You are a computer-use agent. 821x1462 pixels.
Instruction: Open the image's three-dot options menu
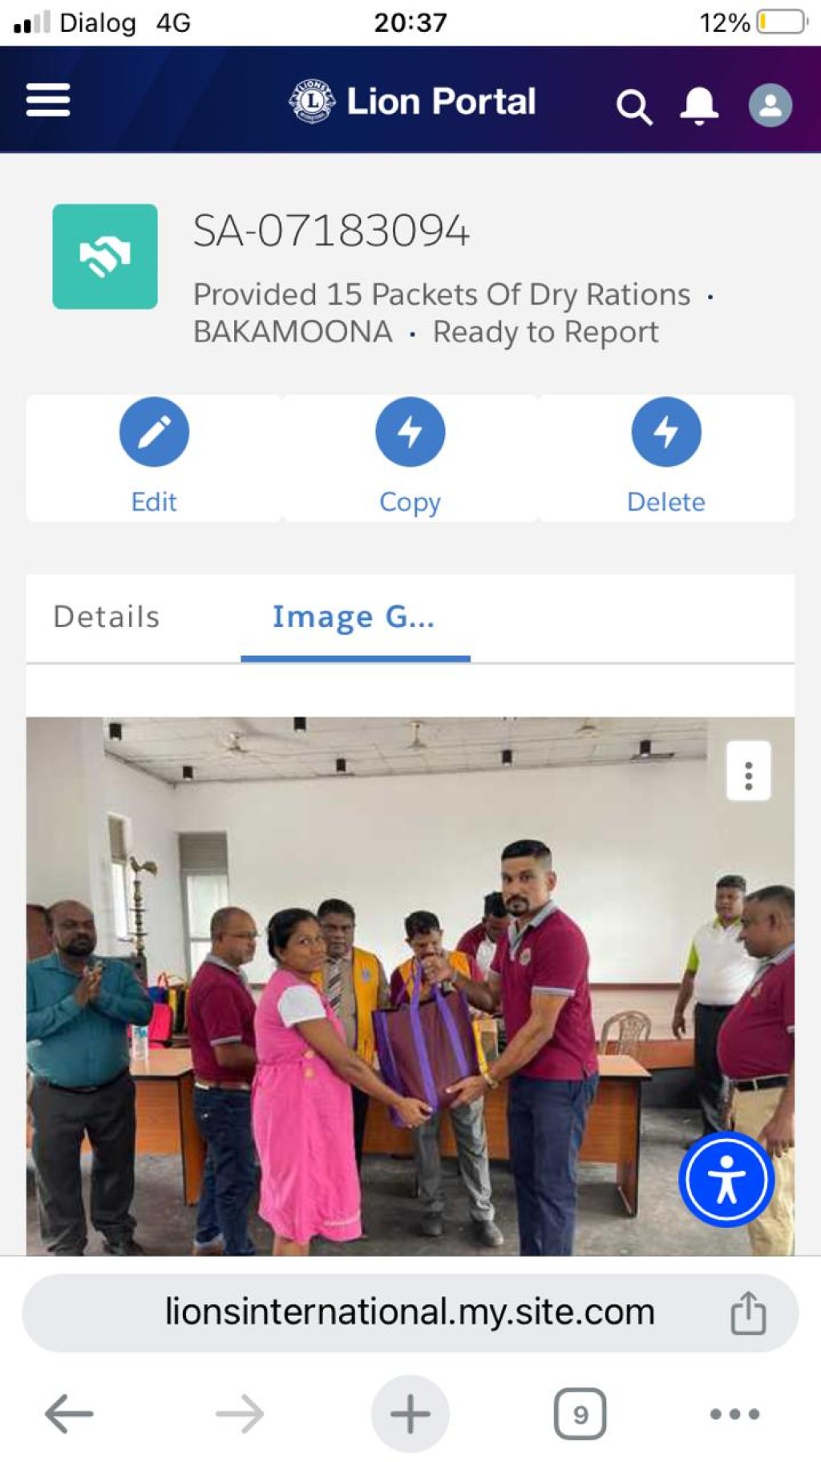pos(749,771)
